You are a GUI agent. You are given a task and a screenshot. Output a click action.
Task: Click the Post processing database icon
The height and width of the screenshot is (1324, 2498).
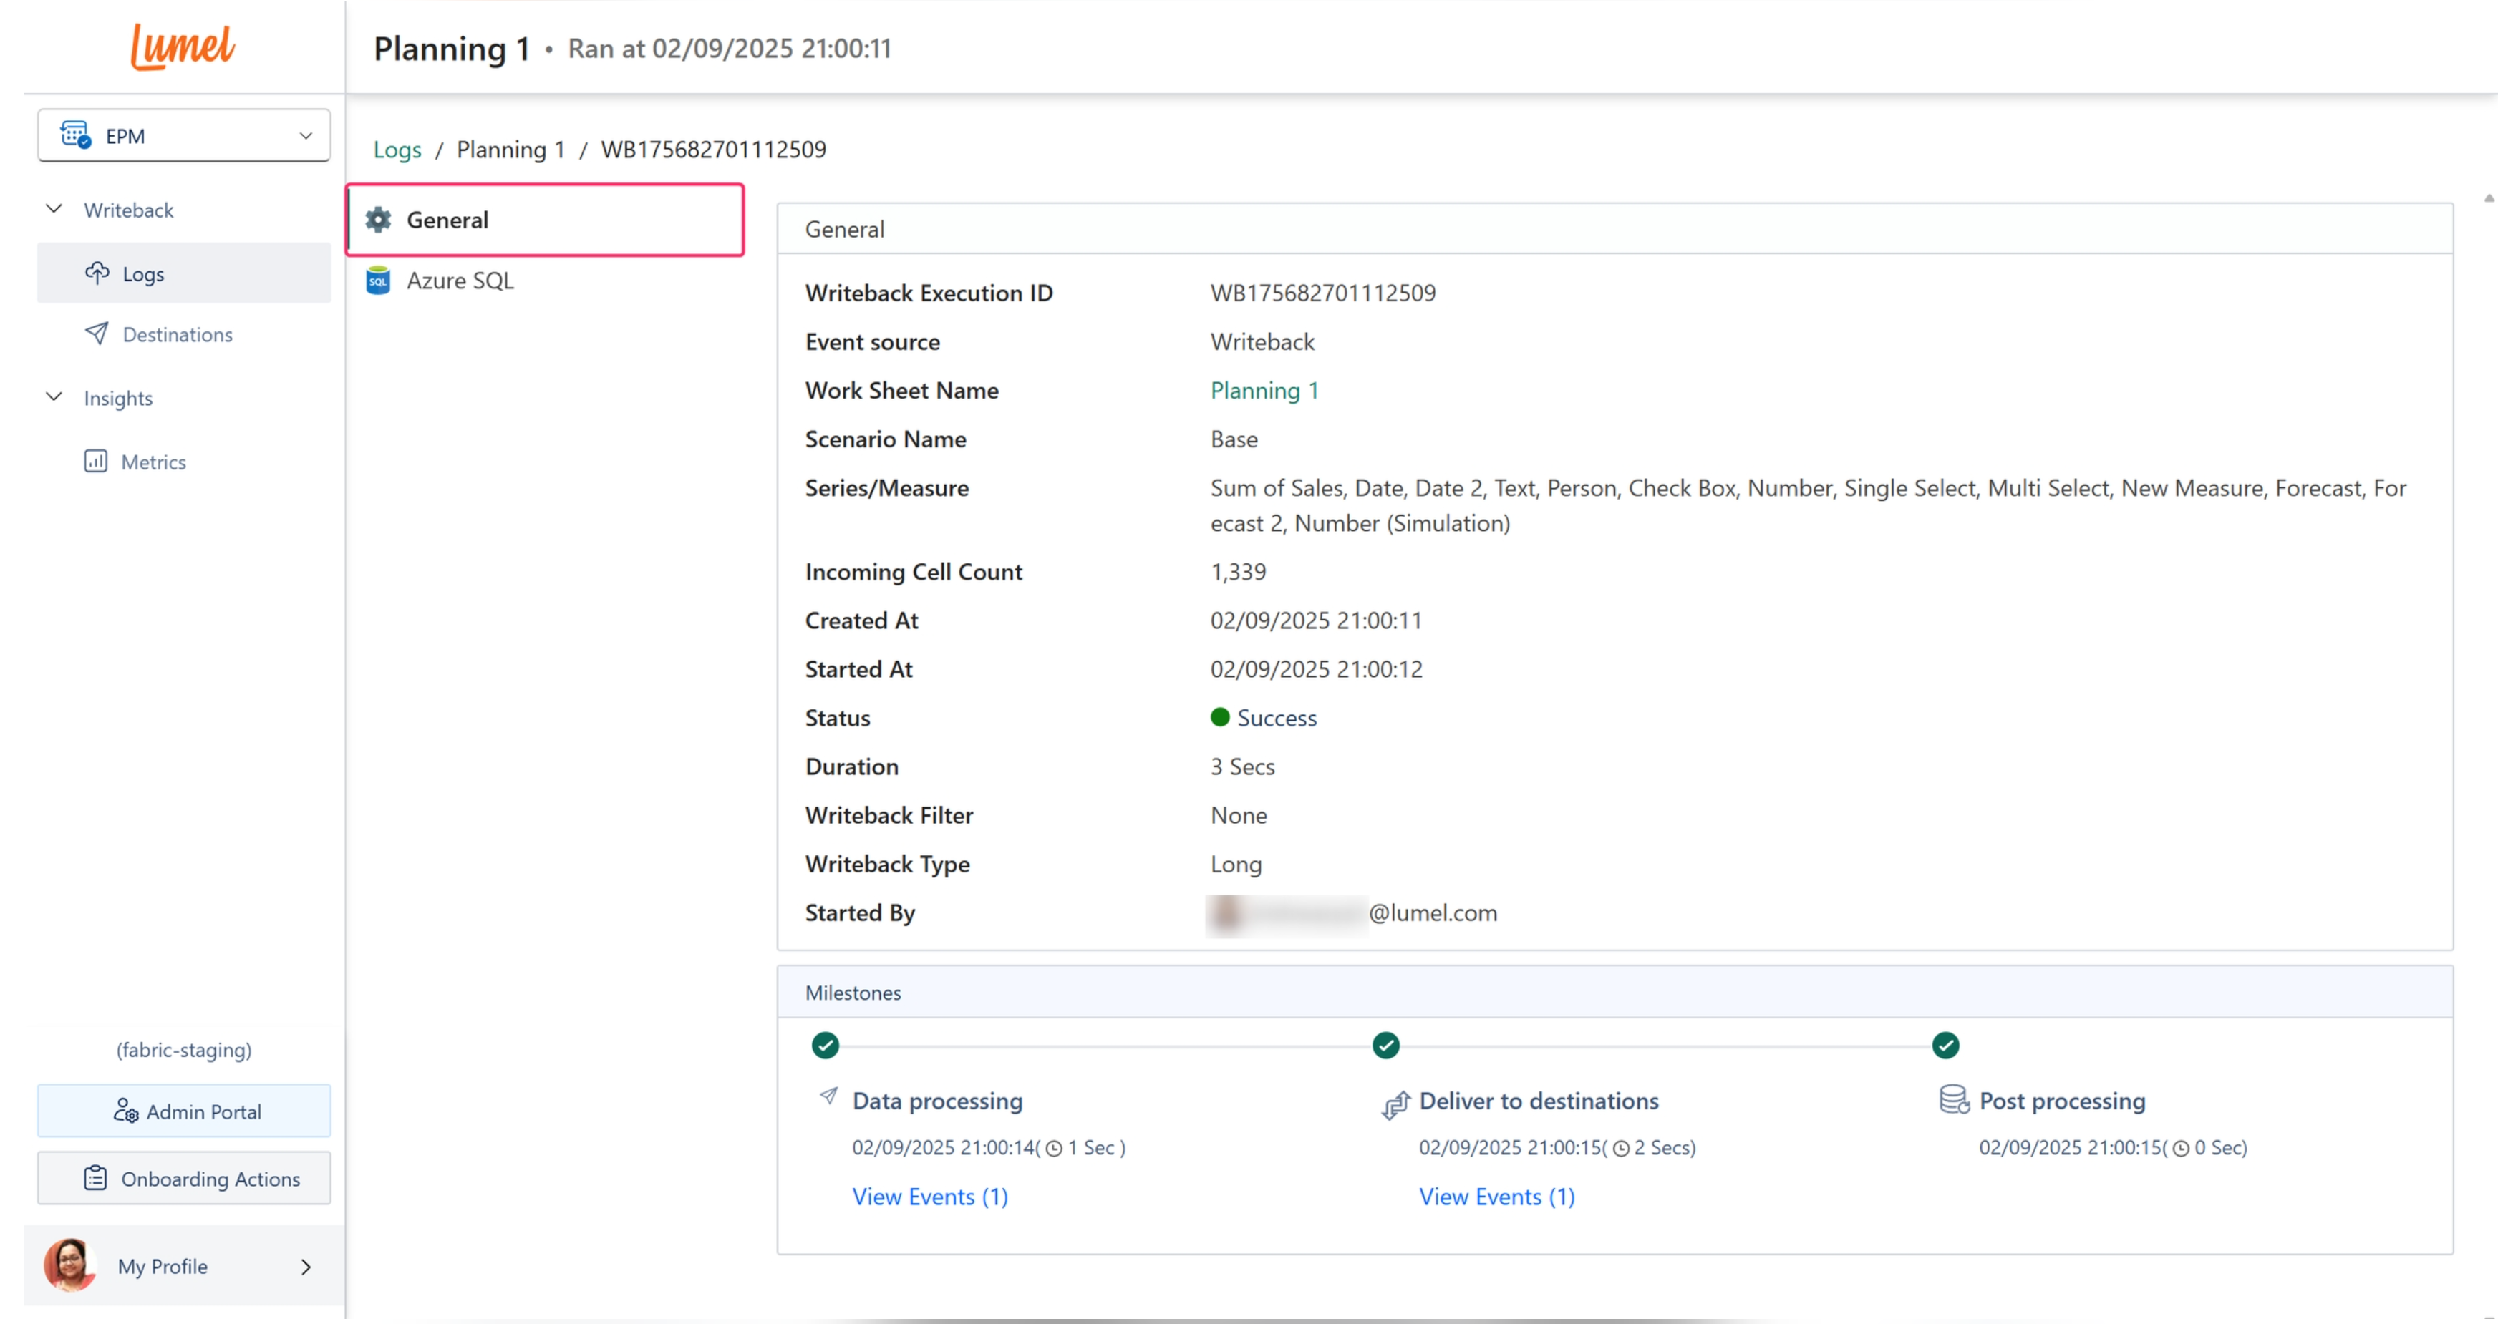1953,1099
